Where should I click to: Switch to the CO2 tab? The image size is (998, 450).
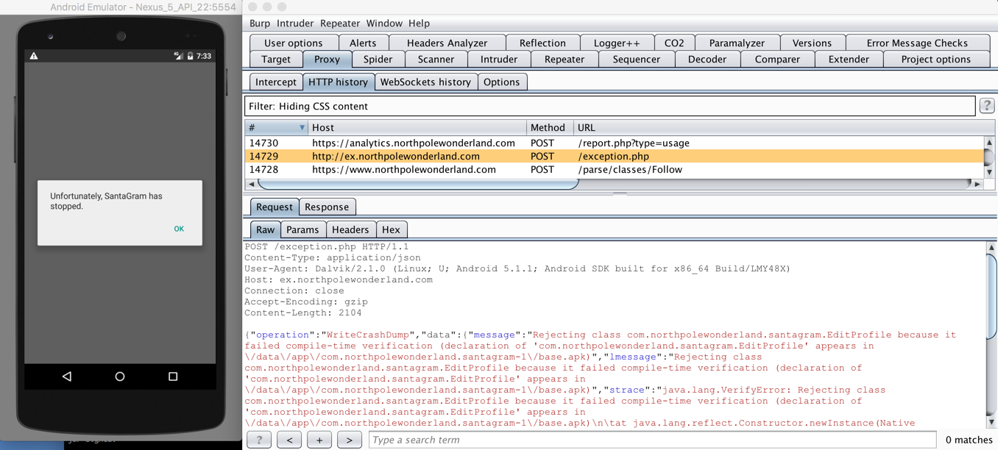click(x=674, y=43)
